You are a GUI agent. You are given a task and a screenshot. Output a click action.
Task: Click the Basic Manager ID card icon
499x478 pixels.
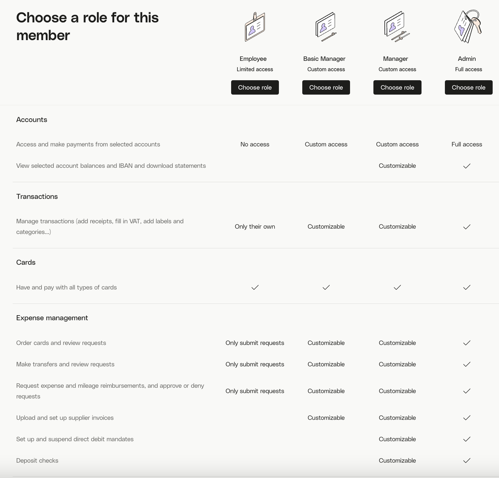point(326,27)
